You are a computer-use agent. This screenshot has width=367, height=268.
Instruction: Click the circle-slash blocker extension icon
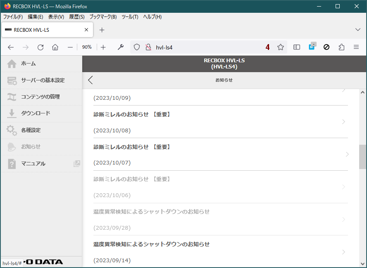pos(326,47)
